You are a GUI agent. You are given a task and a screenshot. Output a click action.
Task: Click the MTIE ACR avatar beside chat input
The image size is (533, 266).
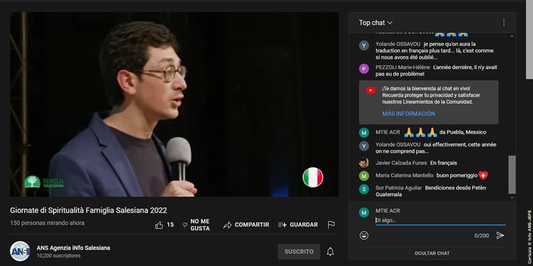point(364,213)
